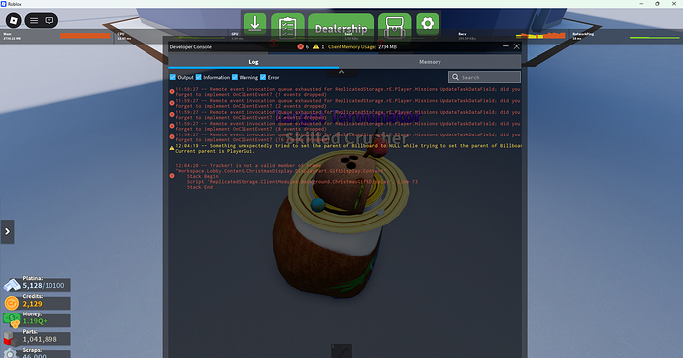Open the Roblox logo menu
The image size is (683, 358).
pos(14,20)
